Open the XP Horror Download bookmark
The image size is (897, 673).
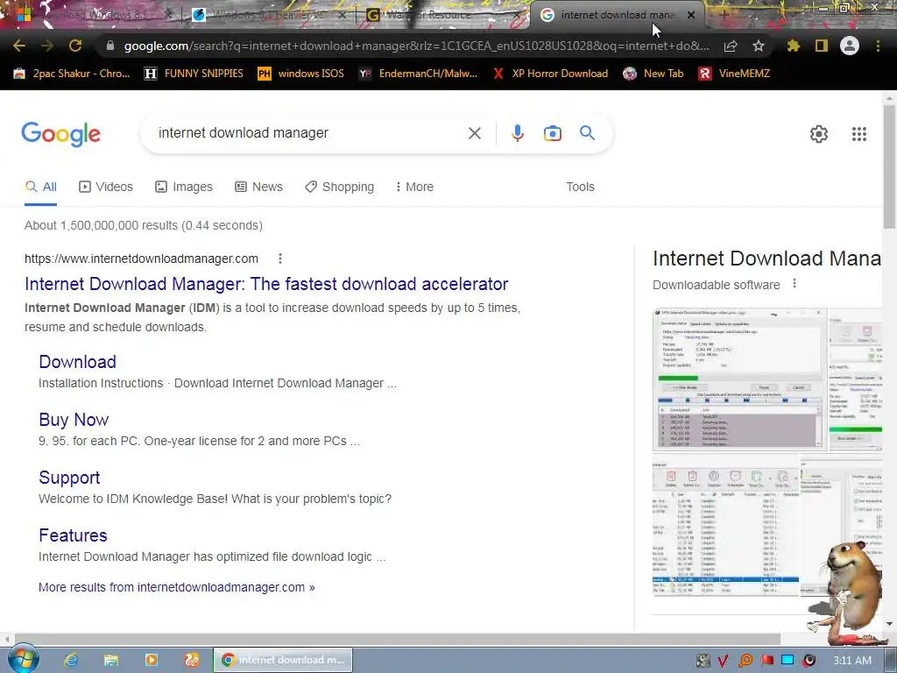click(550, 74)
